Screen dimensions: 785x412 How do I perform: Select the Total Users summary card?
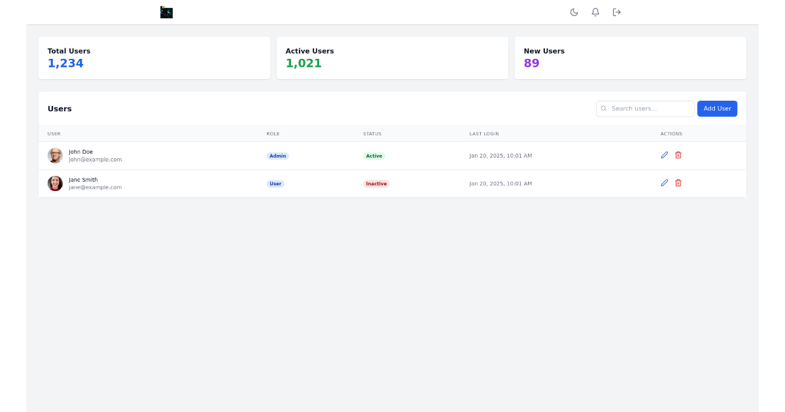coord(154,58)
